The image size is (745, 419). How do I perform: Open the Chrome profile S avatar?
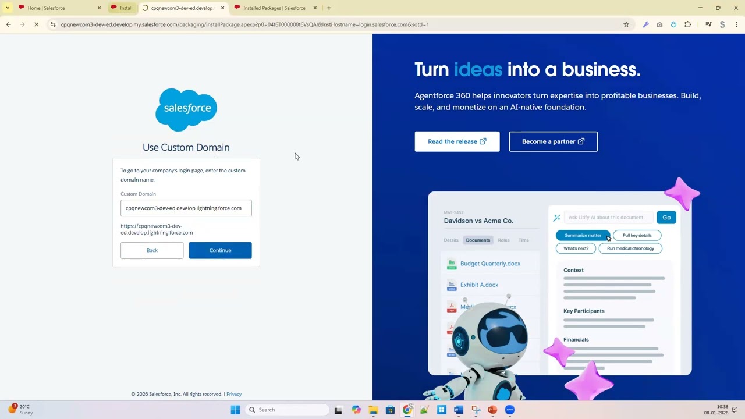tap(722, 24)
